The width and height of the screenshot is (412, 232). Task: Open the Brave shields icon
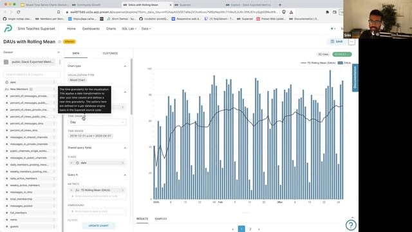pyautogui.click(x=284, y=12)
